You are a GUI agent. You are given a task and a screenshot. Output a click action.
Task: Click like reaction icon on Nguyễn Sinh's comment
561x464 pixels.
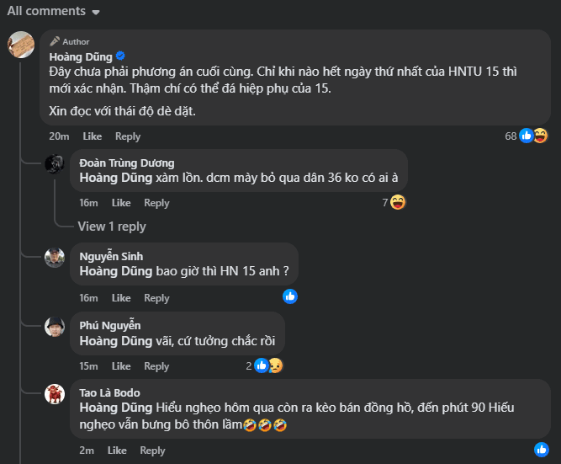pos(290,296)
